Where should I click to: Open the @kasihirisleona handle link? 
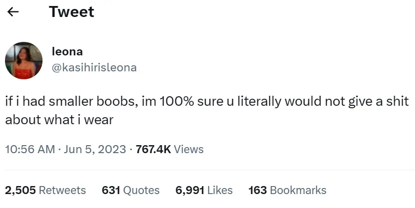(94, 67)
